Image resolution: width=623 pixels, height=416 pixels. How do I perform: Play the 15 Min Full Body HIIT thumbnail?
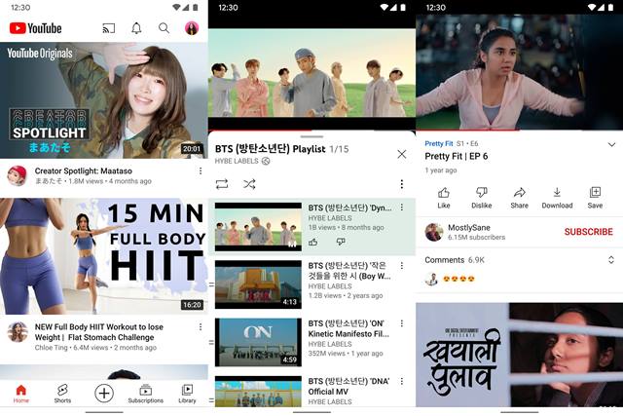coord(104,256)
